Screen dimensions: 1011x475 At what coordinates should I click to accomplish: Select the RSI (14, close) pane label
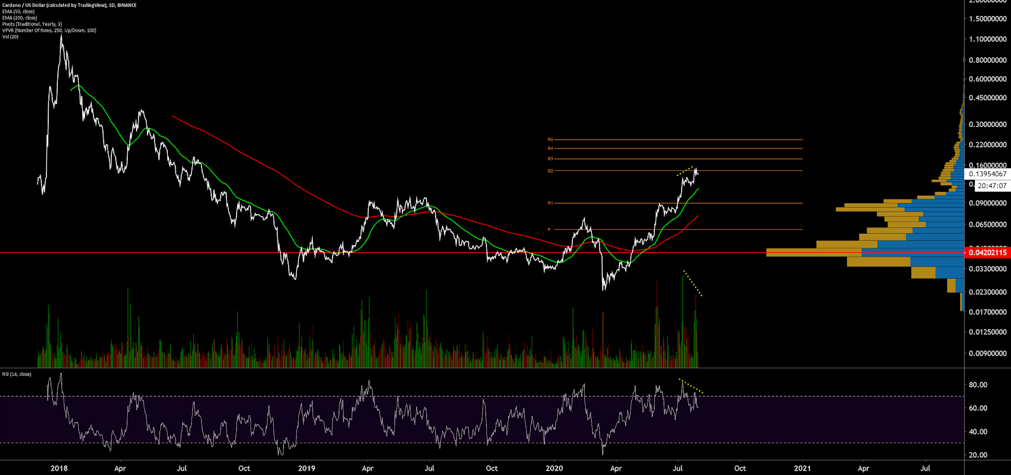pyautogui.click(x=17, y=374)
